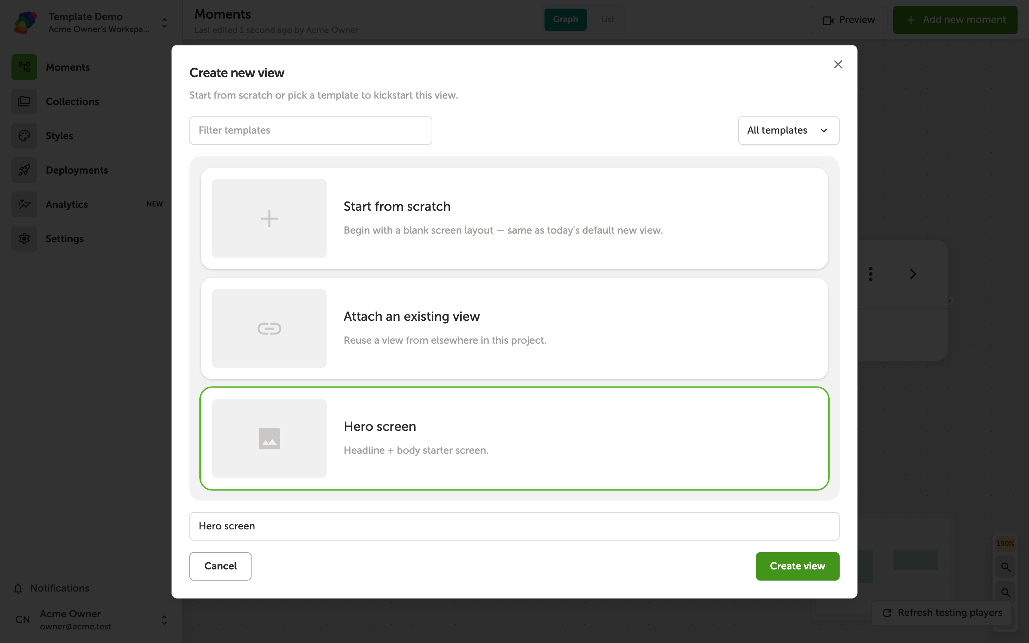Click the Settings gear icon
Image resolution: width=1029 pixels, height=643 pixels.
24,239
